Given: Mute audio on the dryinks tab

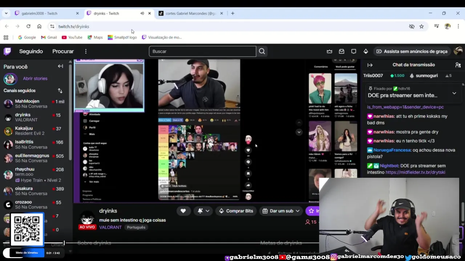Looking at the screenshot, I should pos(142,13).
